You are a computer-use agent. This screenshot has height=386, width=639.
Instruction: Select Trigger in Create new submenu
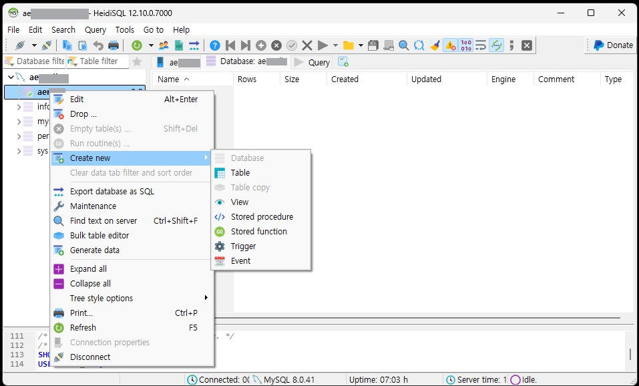[x=261, y=246]
